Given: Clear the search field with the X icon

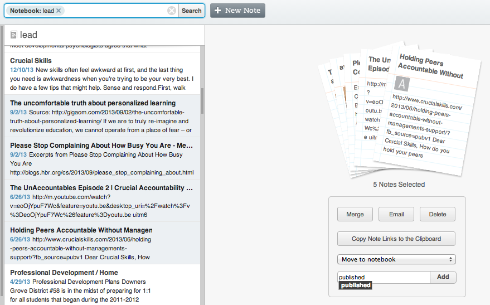Looking at the screenshot, I should point(172,11).
